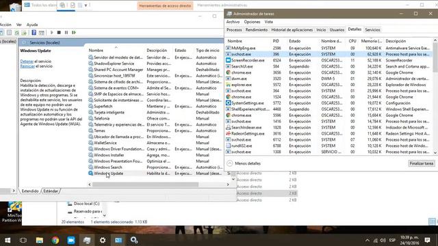The image size is (438, 246).
Task: Switch to Extendido tab in Services
Action: click(30, 191)
